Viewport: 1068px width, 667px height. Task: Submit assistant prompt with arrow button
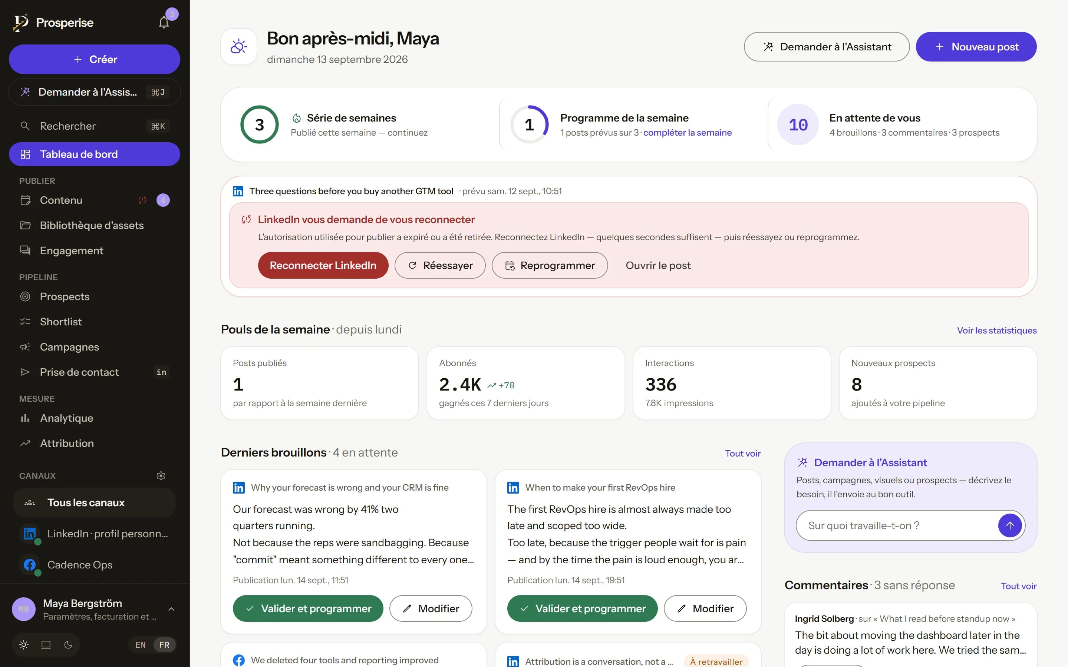pos(1010,525)
